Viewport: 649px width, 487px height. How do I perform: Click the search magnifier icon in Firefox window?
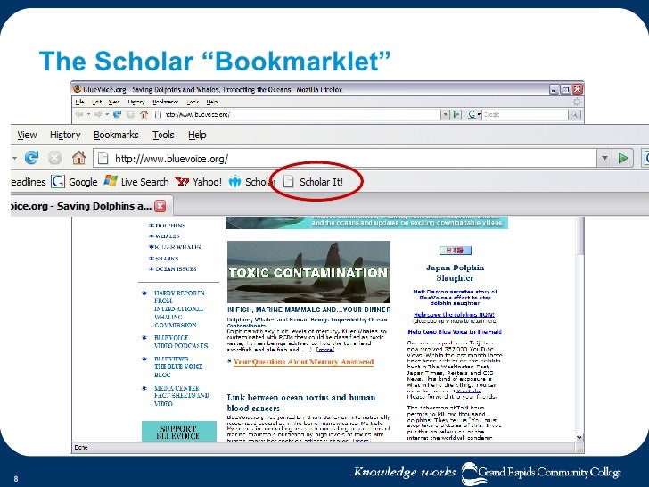[x=574, y=115]
